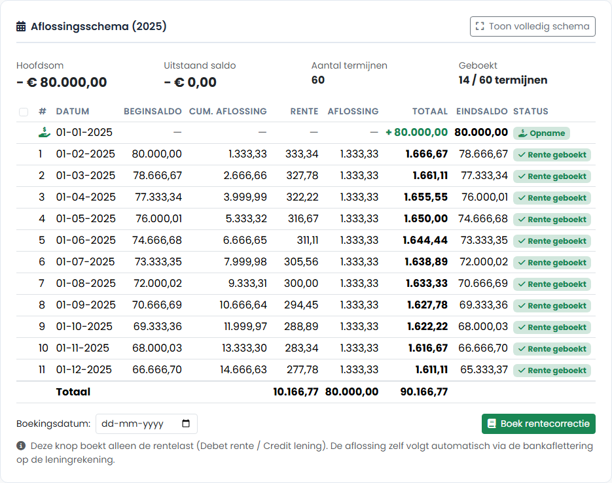
Task: Tick the select-all checkbox in the table header
Action: click(x=24, y=112)
